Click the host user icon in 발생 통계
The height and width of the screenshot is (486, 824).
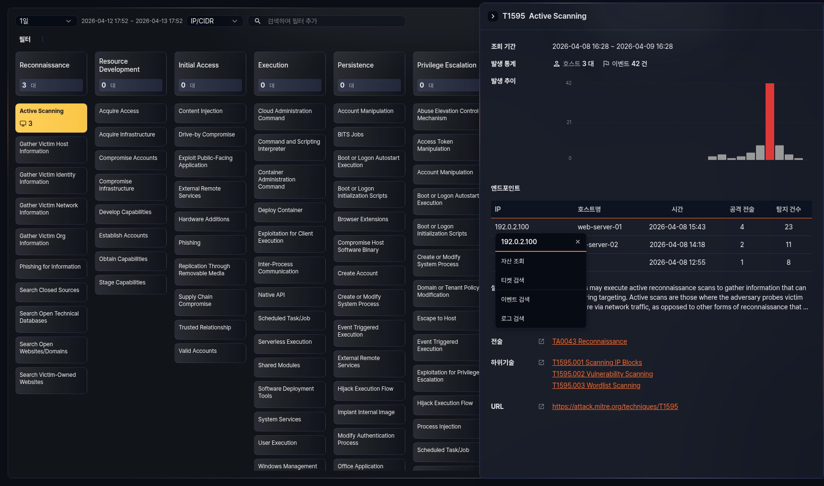(557, 64)
